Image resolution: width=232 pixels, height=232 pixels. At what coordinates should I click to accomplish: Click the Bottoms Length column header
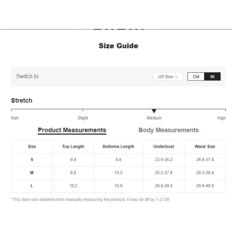coord(118,147)
